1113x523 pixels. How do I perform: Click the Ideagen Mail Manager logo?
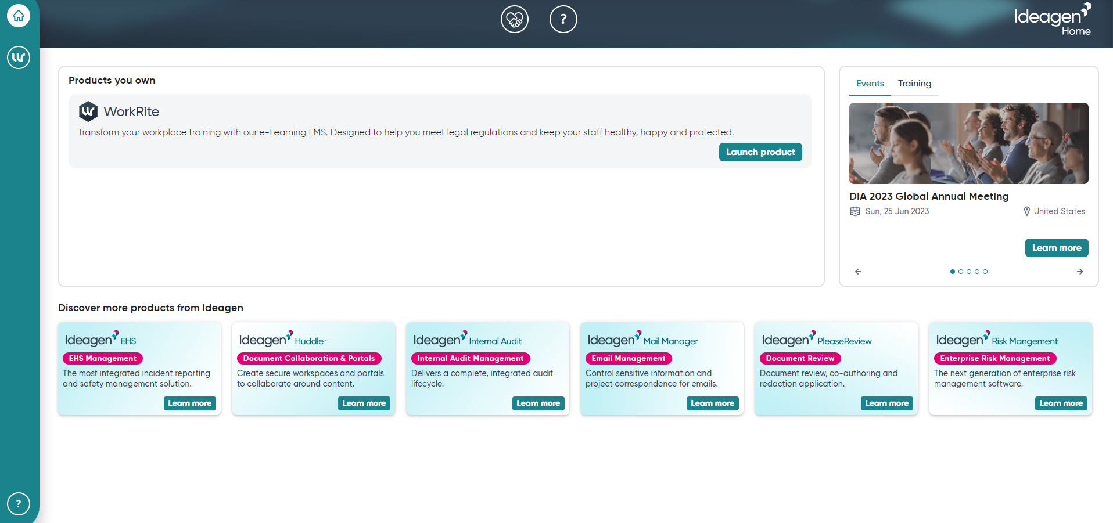(x=643, y=339)
